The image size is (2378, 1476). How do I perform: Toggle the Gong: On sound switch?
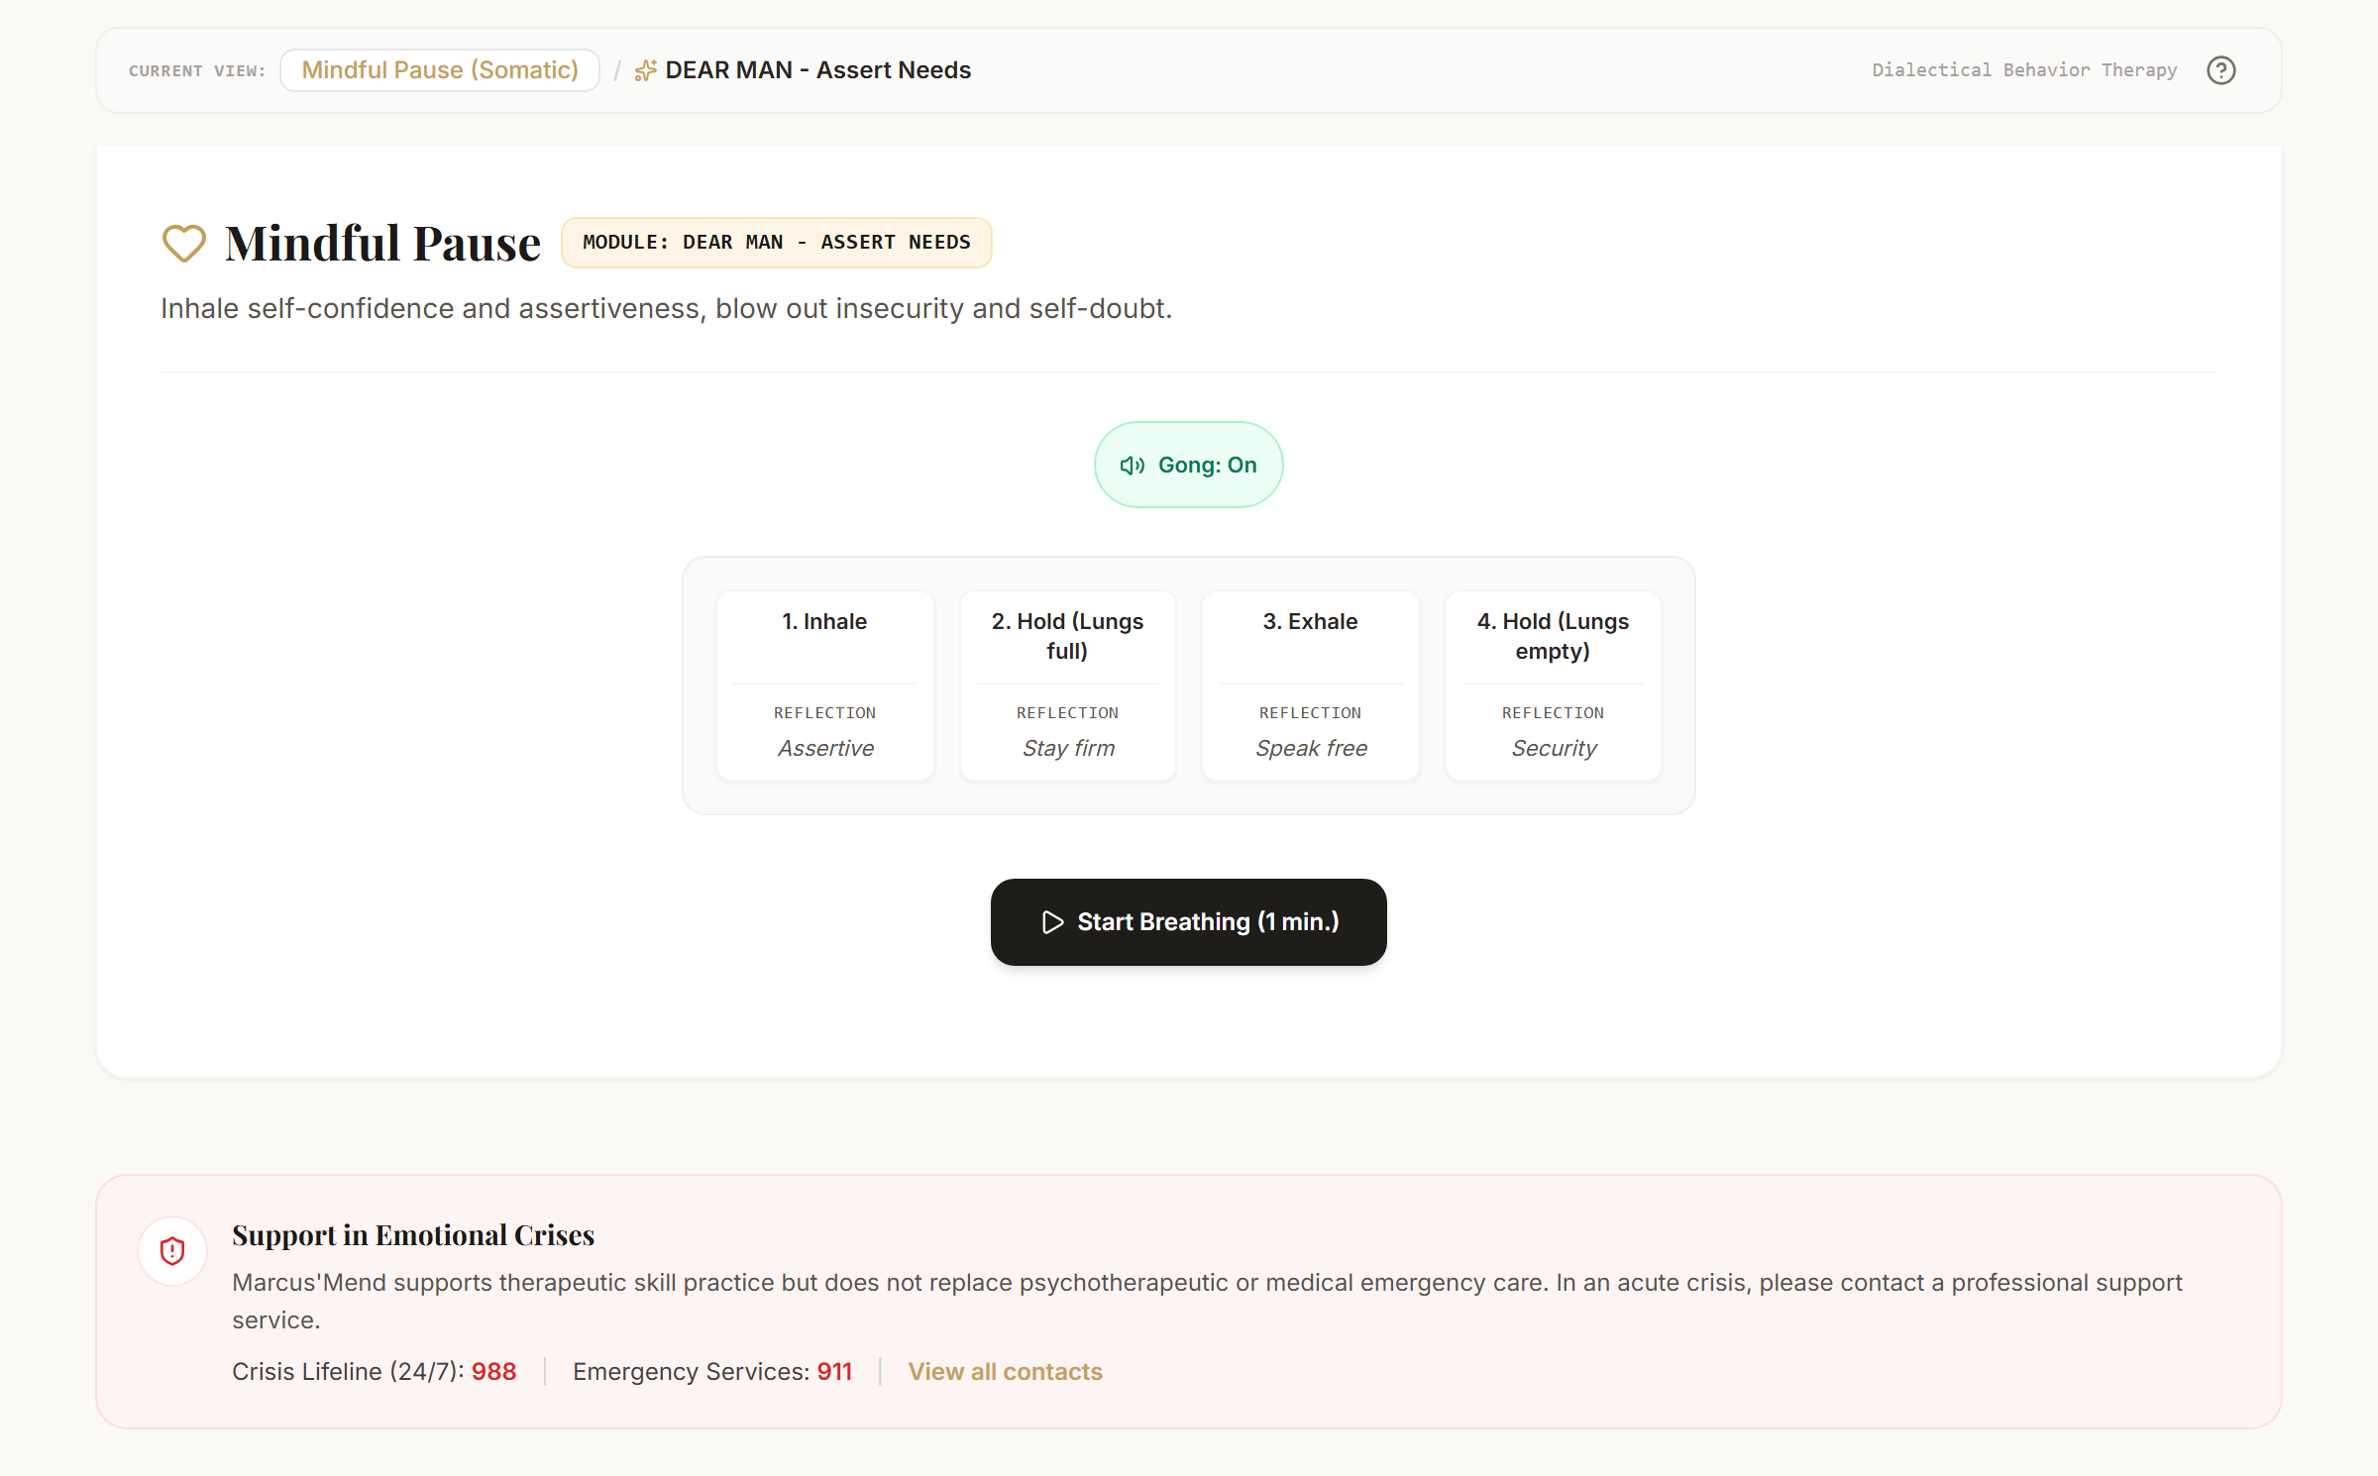click(1188, 465)
